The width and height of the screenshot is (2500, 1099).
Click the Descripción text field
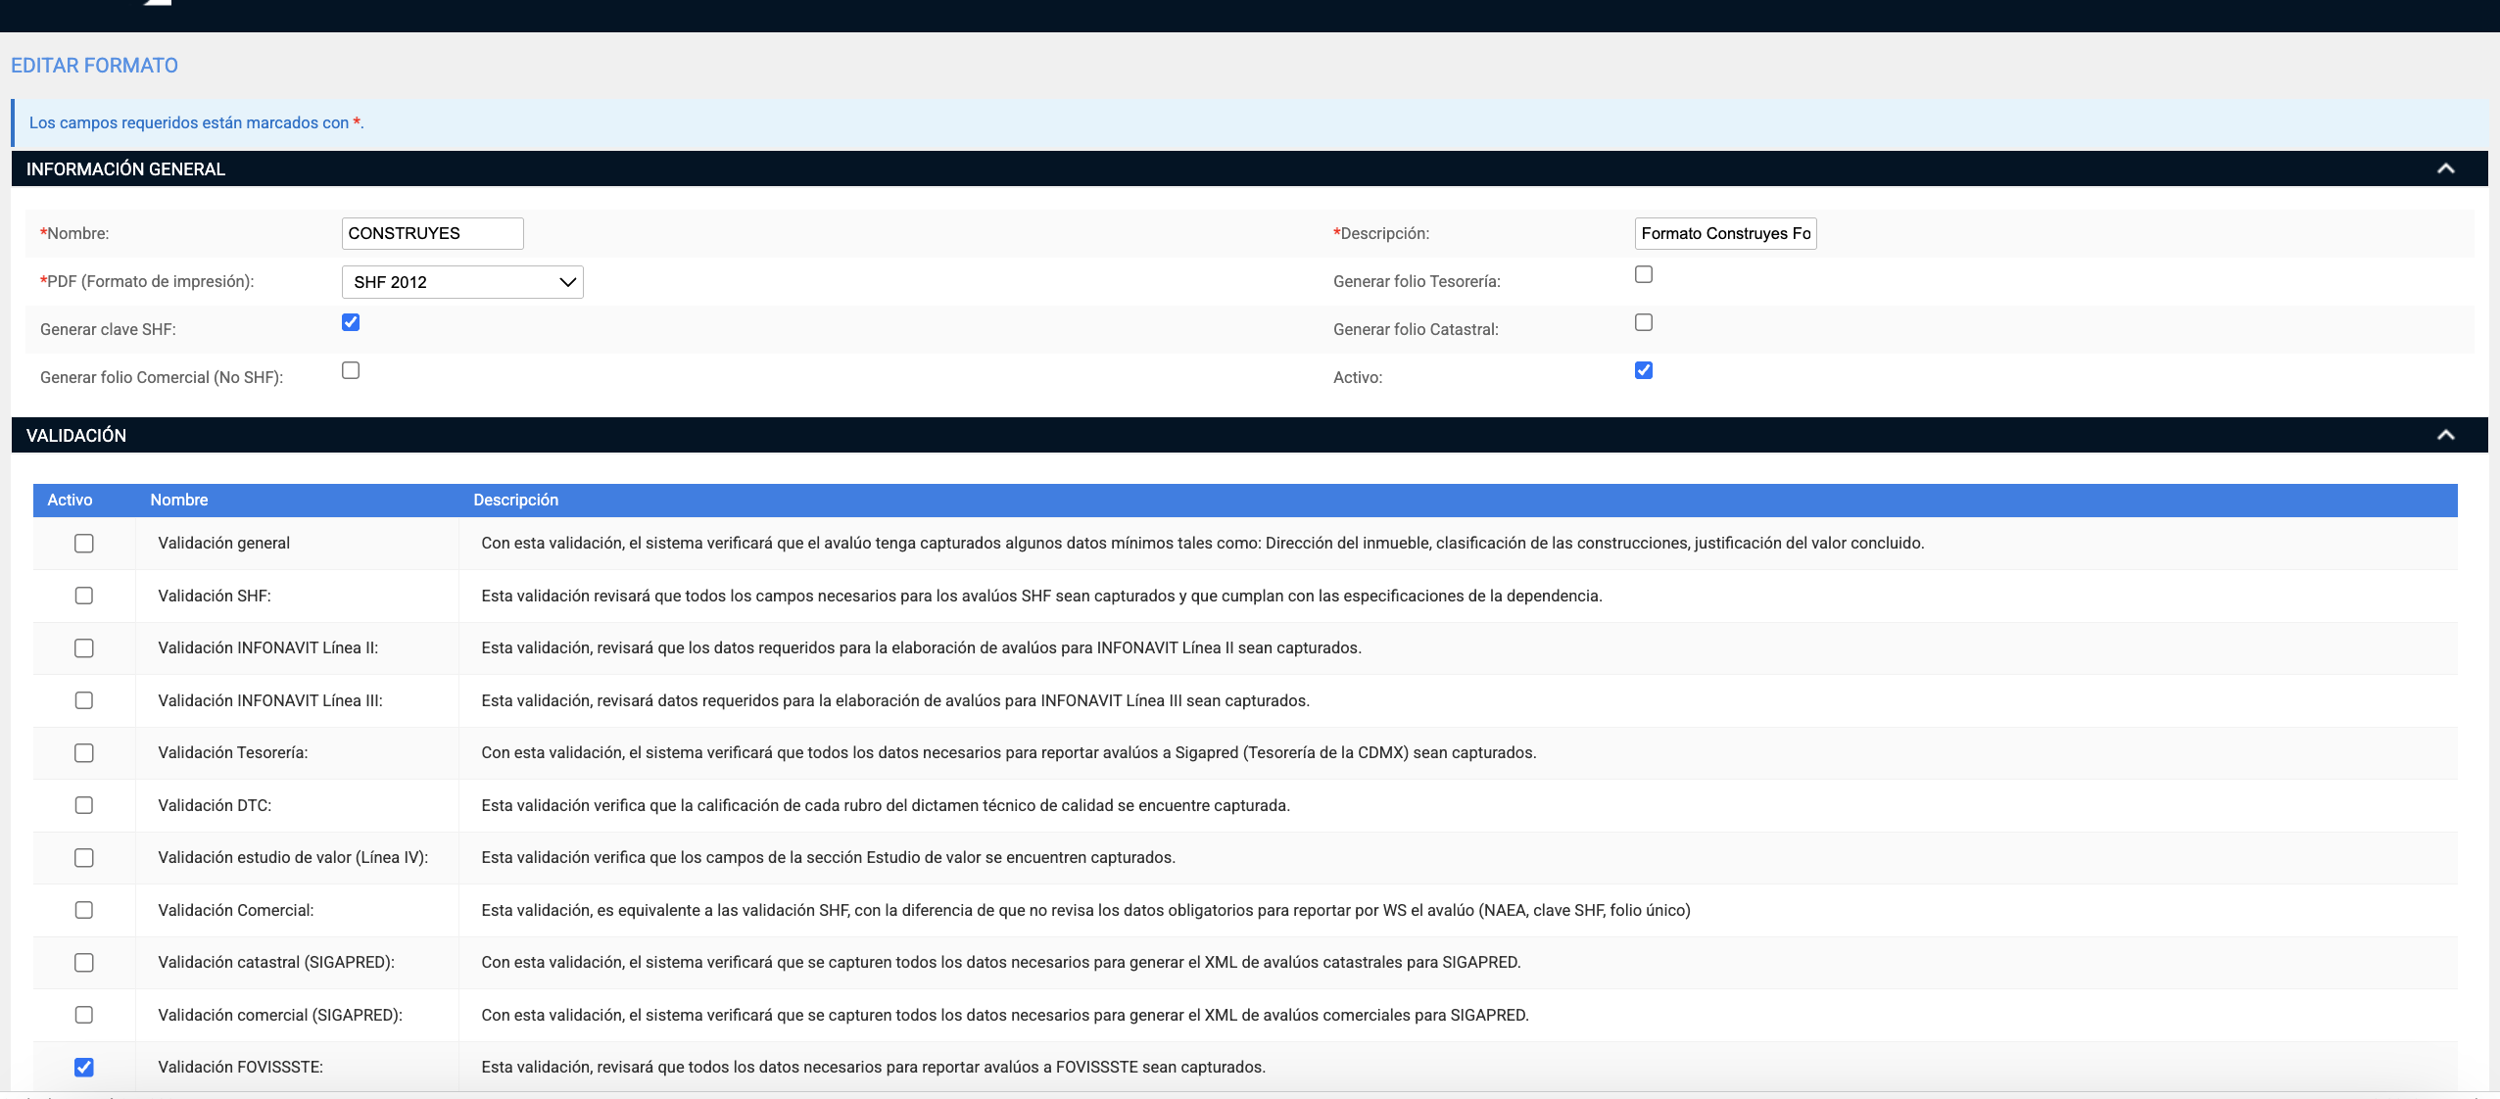coord(1724,233)
